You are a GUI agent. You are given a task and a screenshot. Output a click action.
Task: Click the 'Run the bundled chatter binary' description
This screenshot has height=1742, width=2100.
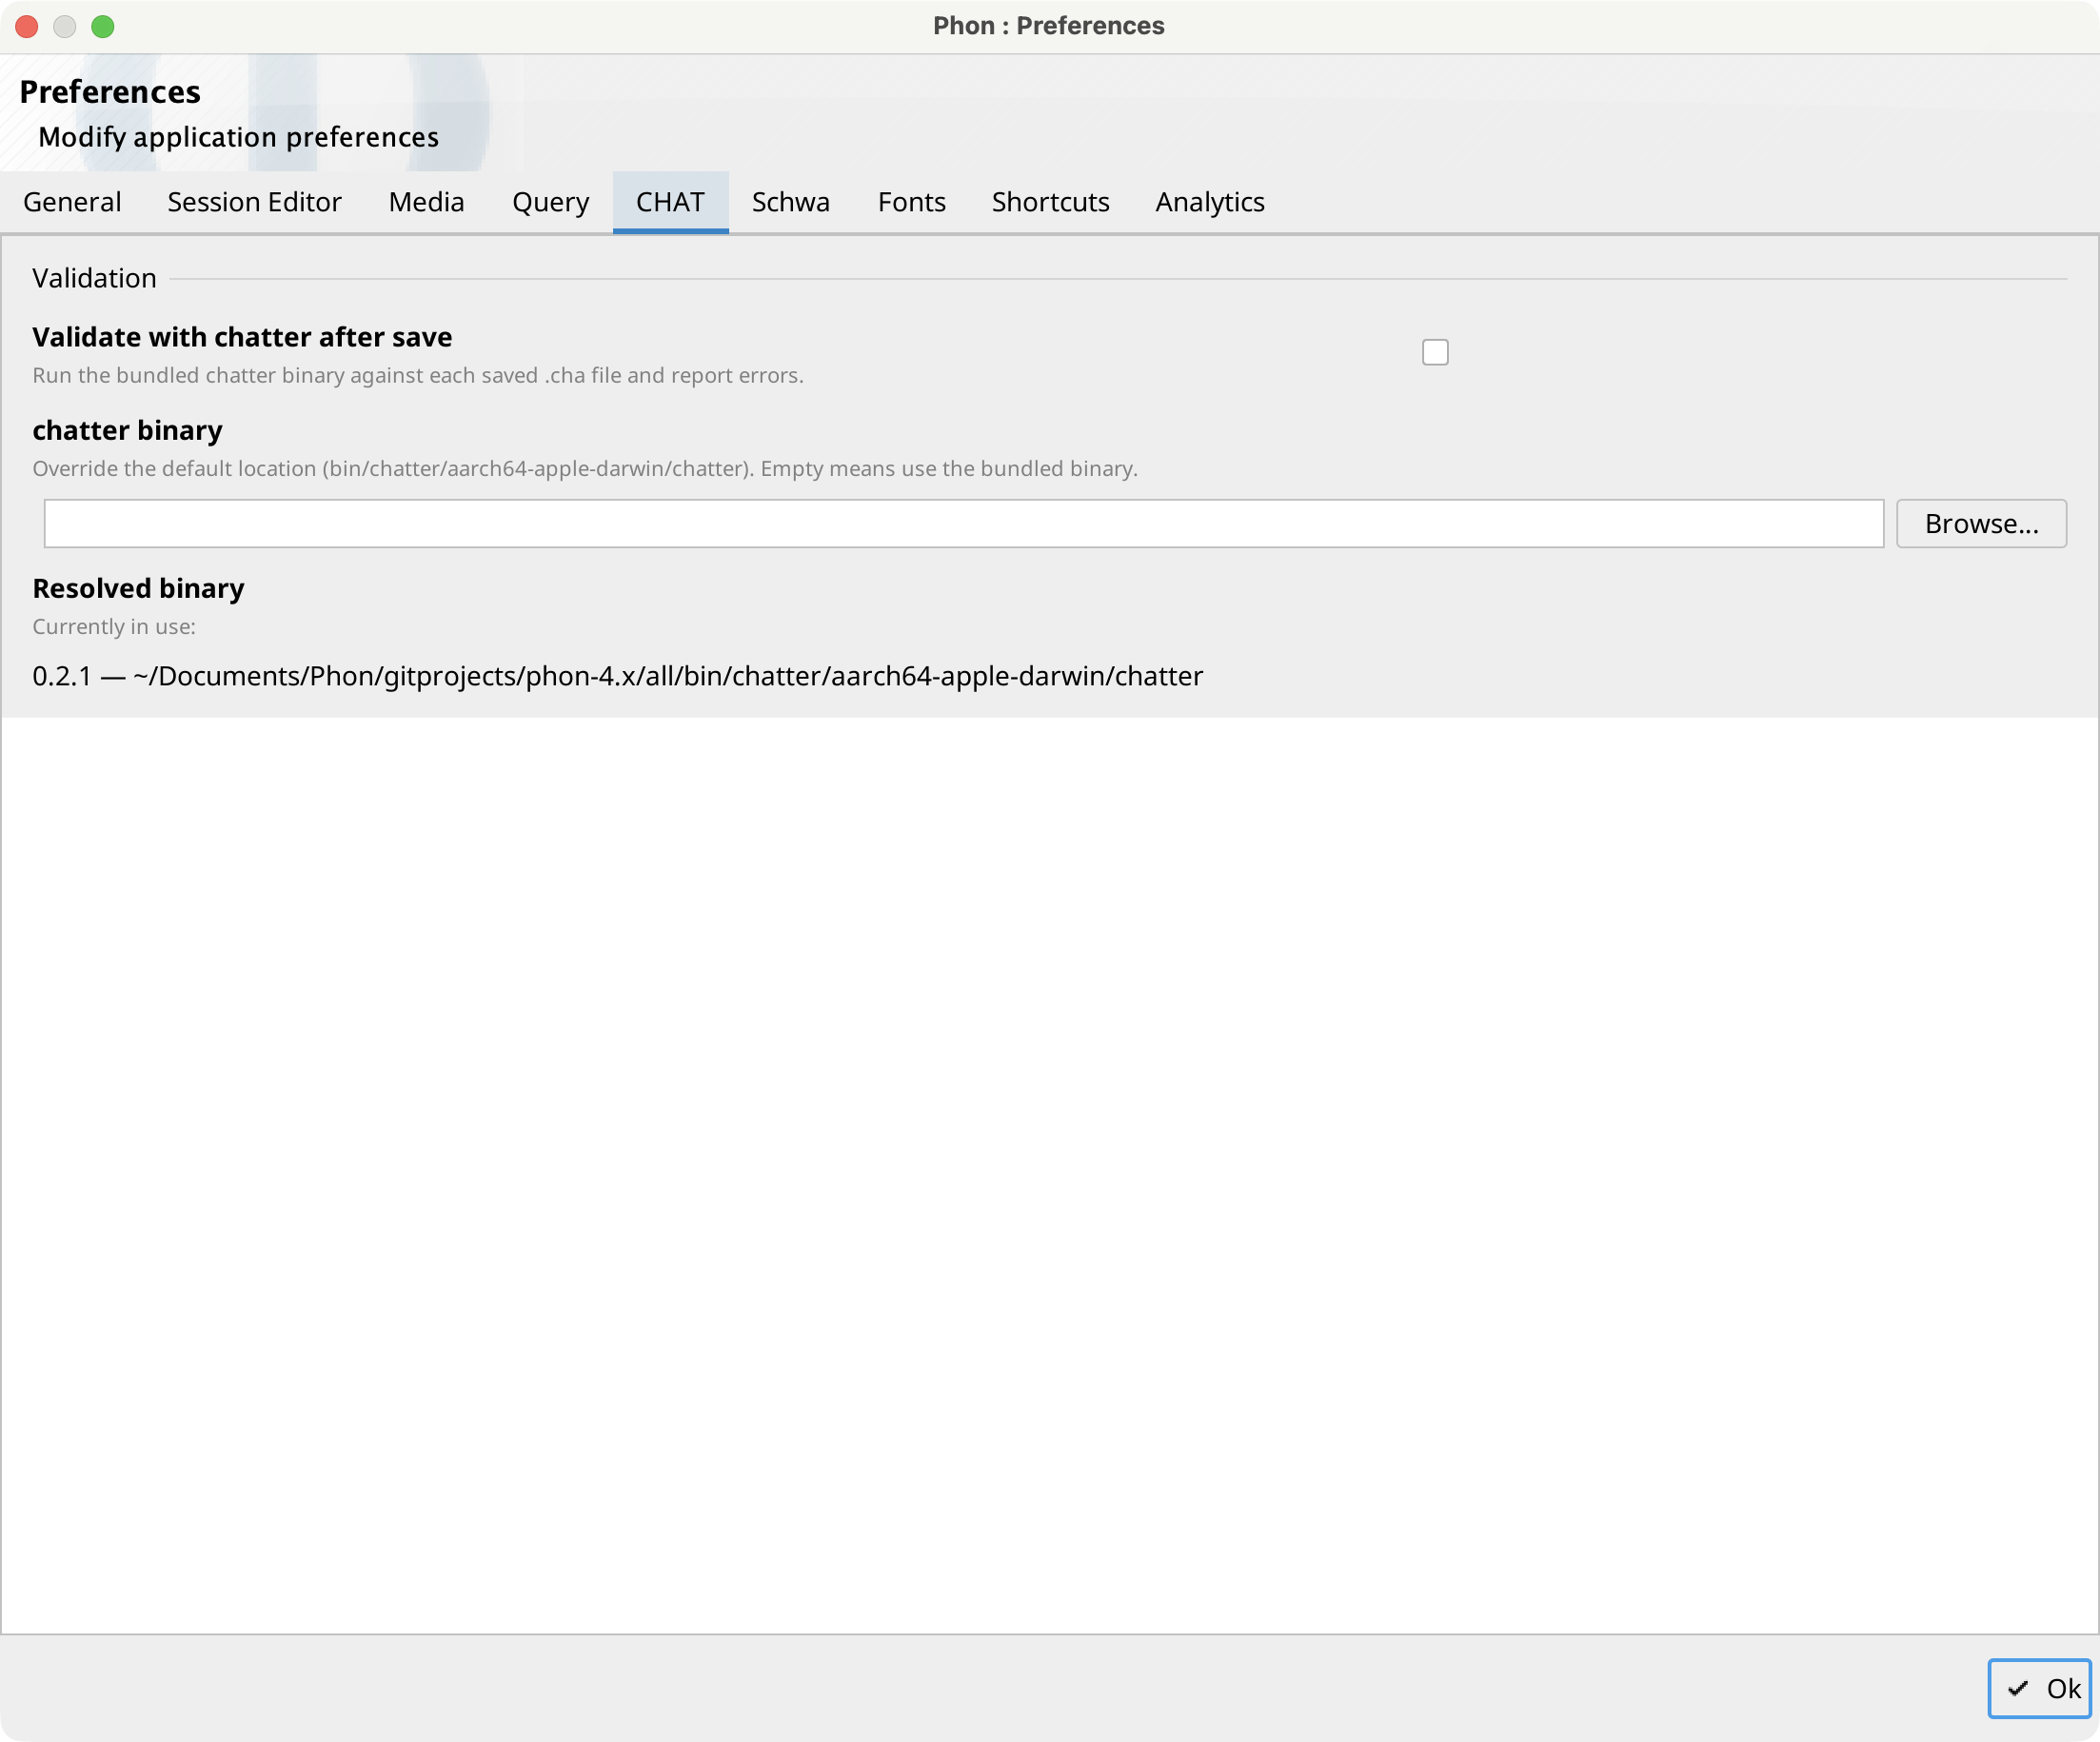point(418,376)
